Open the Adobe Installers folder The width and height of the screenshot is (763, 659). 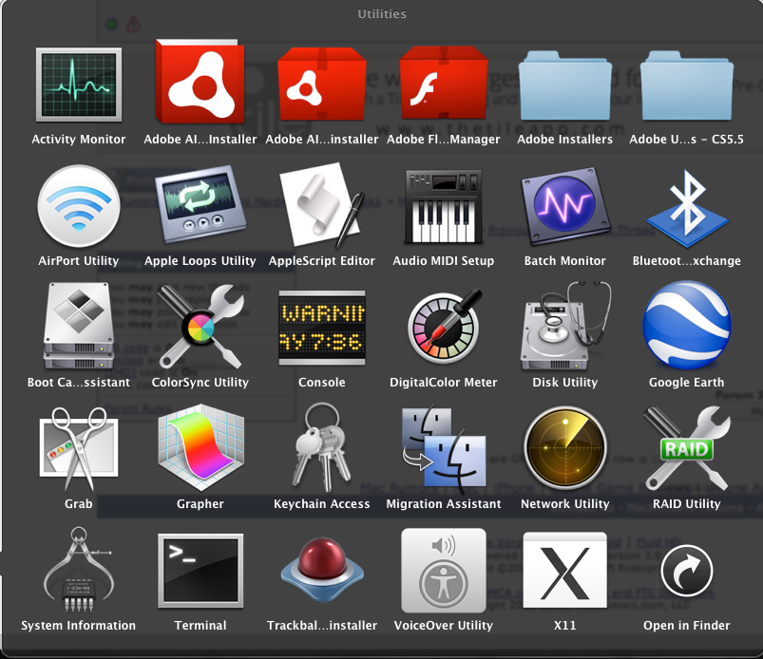(x=565, y=85)
